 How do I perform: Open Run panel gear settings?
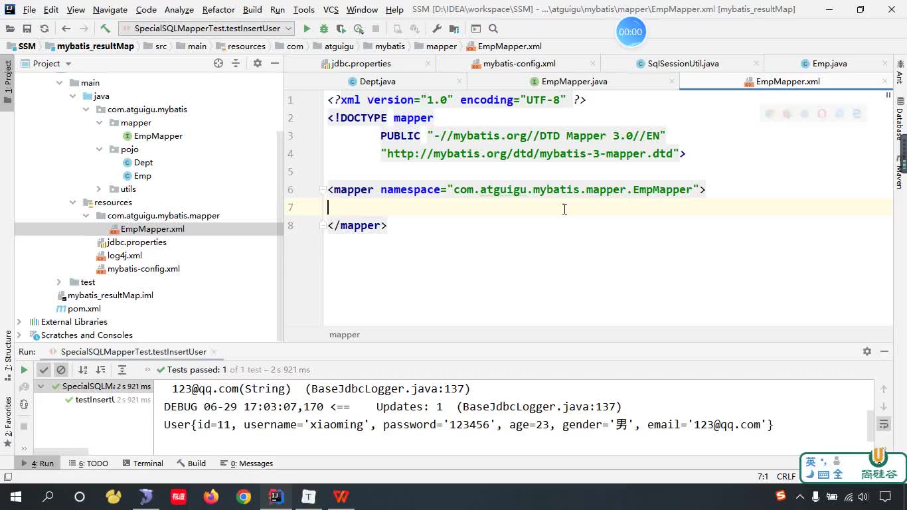pyautogui.click(x=867, y=351)
